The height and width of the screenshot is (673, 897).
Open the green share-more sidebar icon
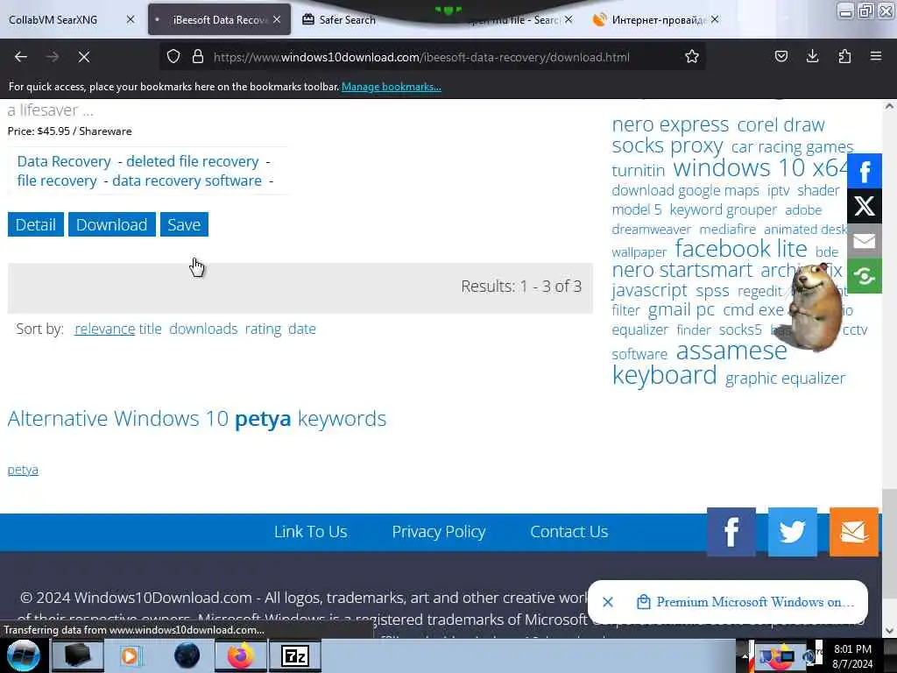865,276
